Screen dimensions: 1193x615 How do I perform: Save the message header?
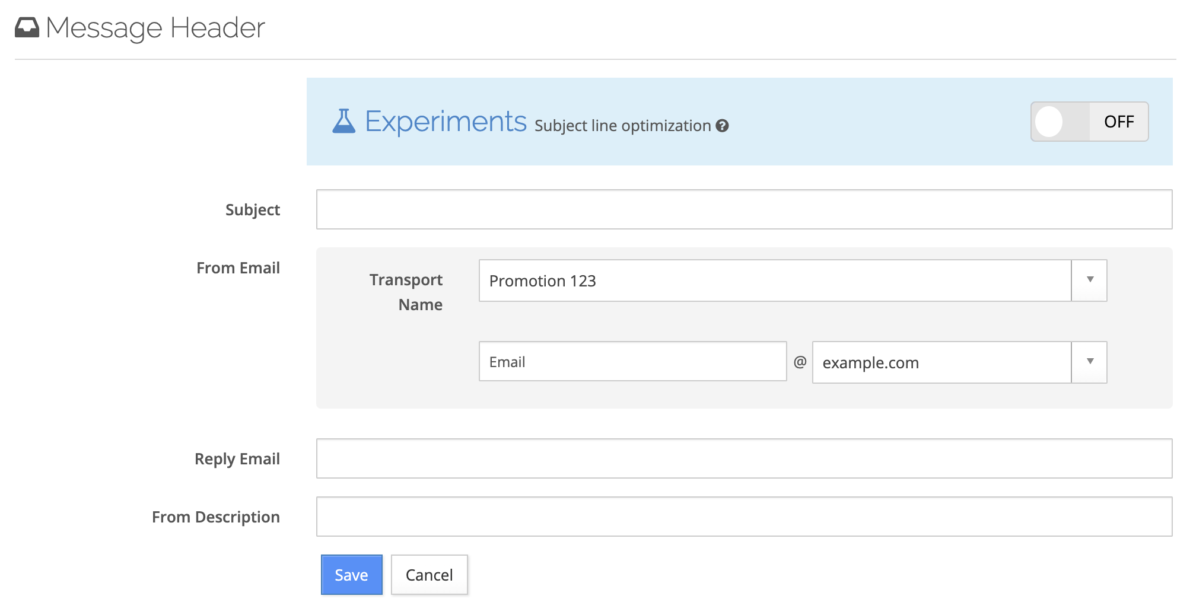351,575
